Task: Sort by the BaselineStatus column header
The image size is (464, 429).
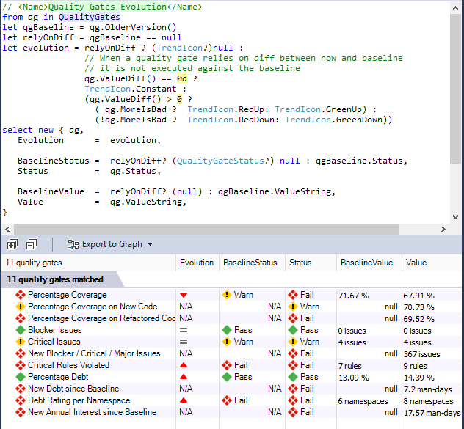Action: [250, 262]
